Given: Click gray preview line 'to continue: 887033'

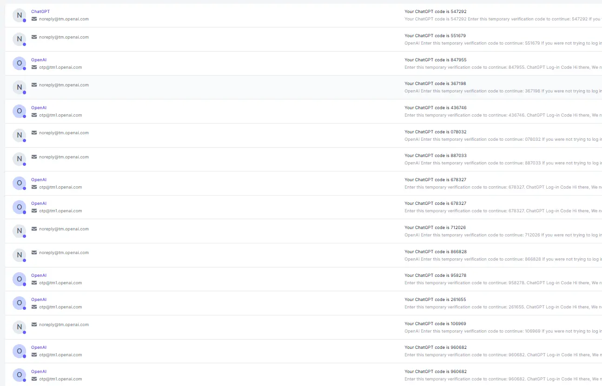Looking at the screenshot, I should (503, 163).
